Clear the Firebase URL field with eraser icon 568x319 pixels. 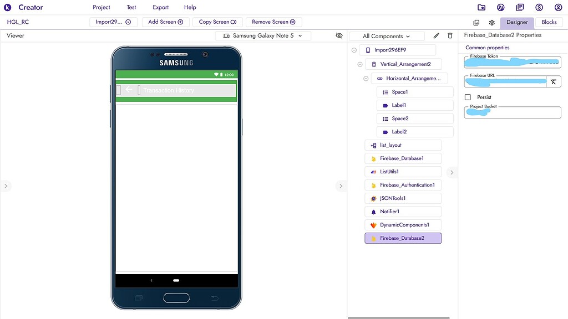click(x=553, y=81)
